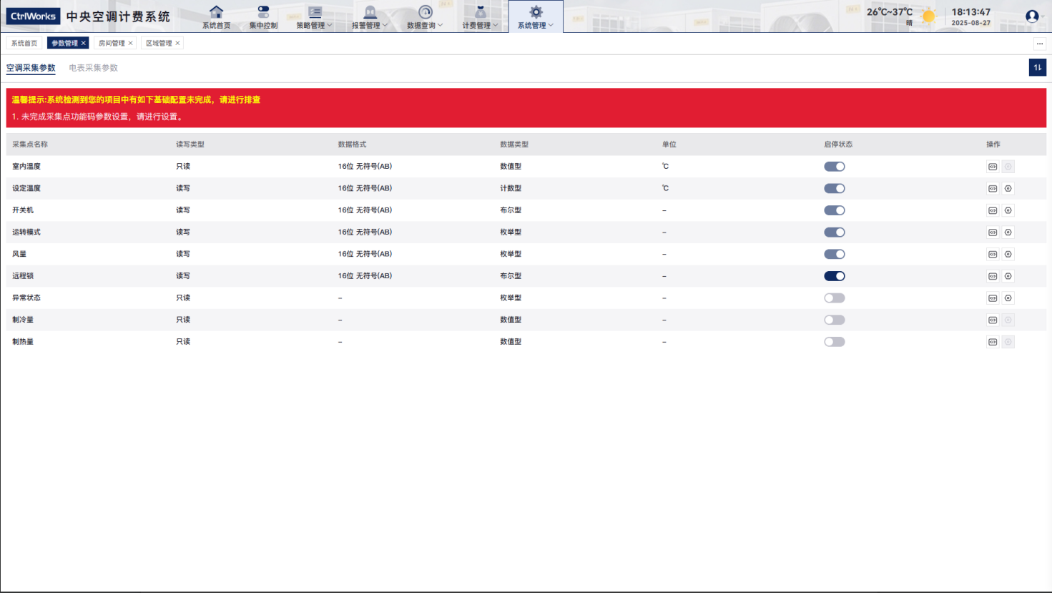Turn off the 远程锁 status toggle
Screen dimensions: 1052x593
(834, 276)
